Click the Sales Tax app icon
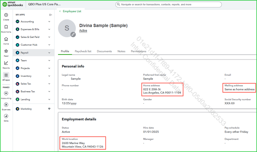The width and height of the screenshot is (257, 152). (17, 84)
